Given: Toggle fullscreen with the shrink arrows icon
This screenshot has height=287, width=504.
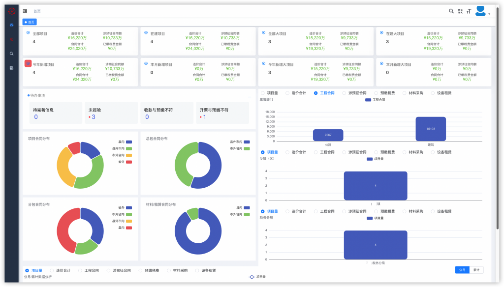Looking at the screenshot, I should point(460,11).
